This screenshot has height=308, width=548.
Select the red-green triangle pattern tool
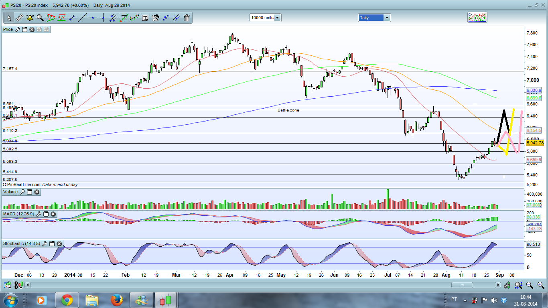pyautogui.click(x=51, y=18)
